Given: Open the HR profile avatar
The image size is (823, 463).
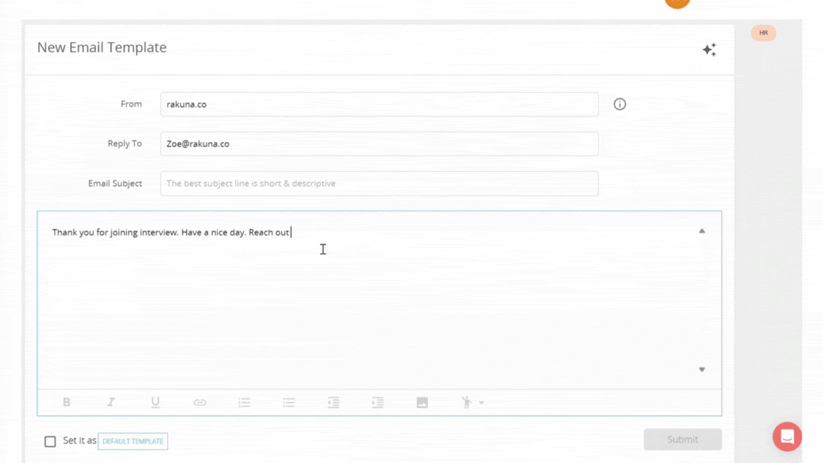Looking at the screenshot, I should click(x=763, y=33).
